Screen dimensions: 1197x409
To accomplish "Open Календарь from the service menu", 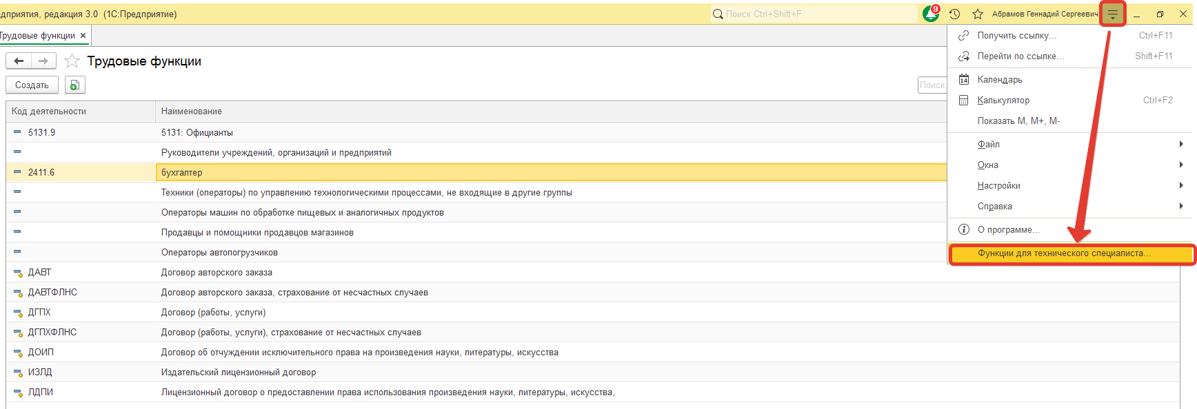I will point(1000,79).
